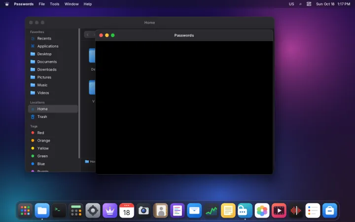Launch the Camera app from dock
The height and width of the screenshot is (222, 355).
point(143,211)
